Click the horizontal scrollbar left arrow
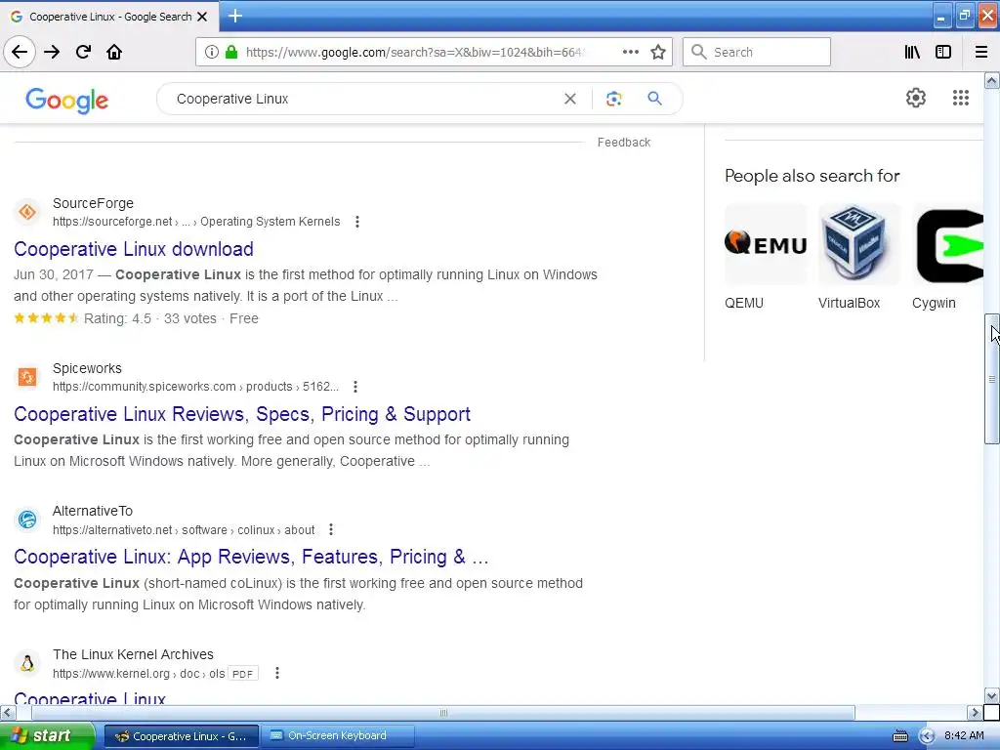The image size is (1000, 750). click(x=8, y=712)
